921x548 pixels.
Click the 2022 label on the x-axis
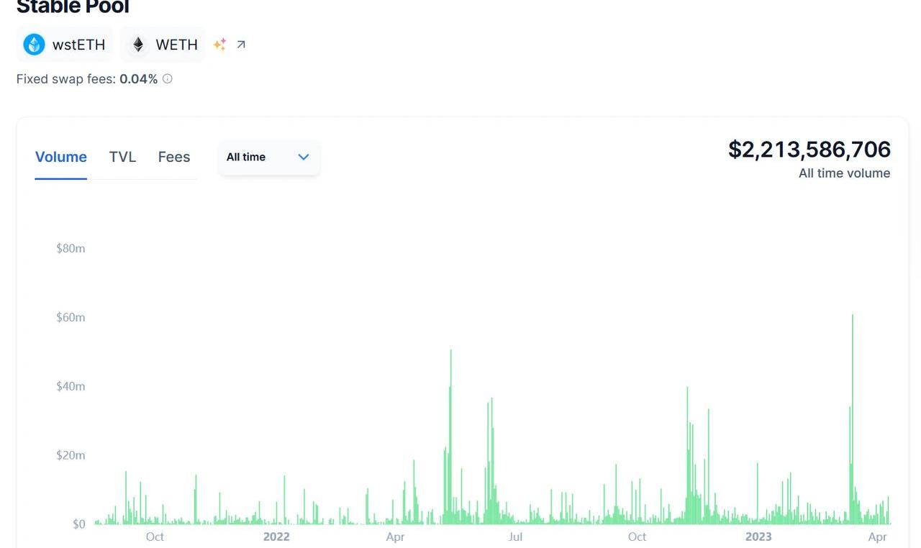(x=276, y=536)
